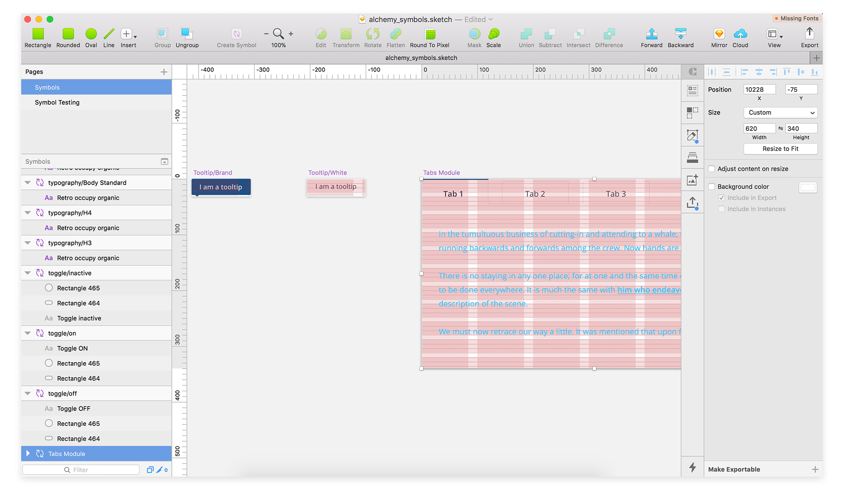The height and width of the screenshot is (490, 844).
Task: Select the Rounded rectangle tool
Action: [x=68, y=34]
